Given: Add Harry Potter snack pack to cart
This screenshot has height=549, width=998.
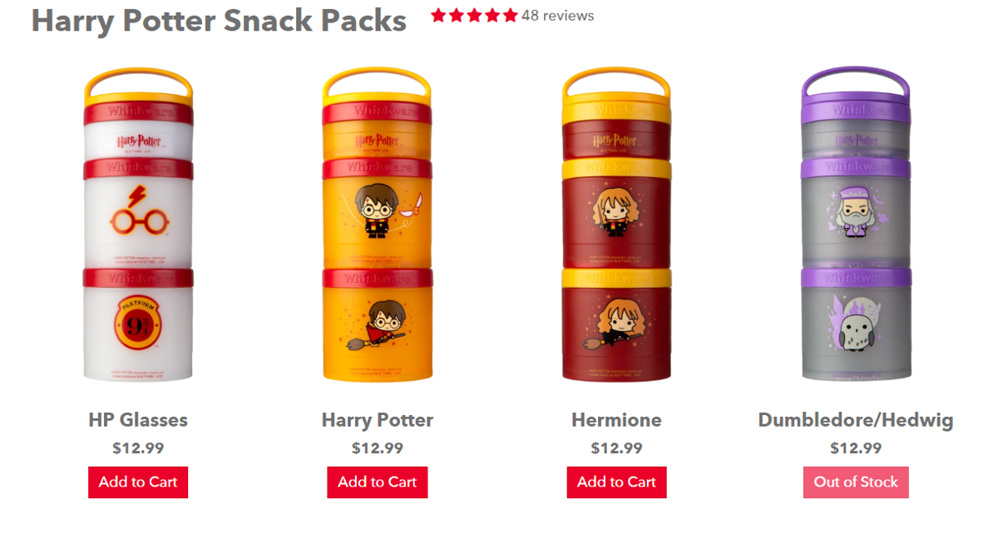Looking at the screenshot, I should [378, 482].
